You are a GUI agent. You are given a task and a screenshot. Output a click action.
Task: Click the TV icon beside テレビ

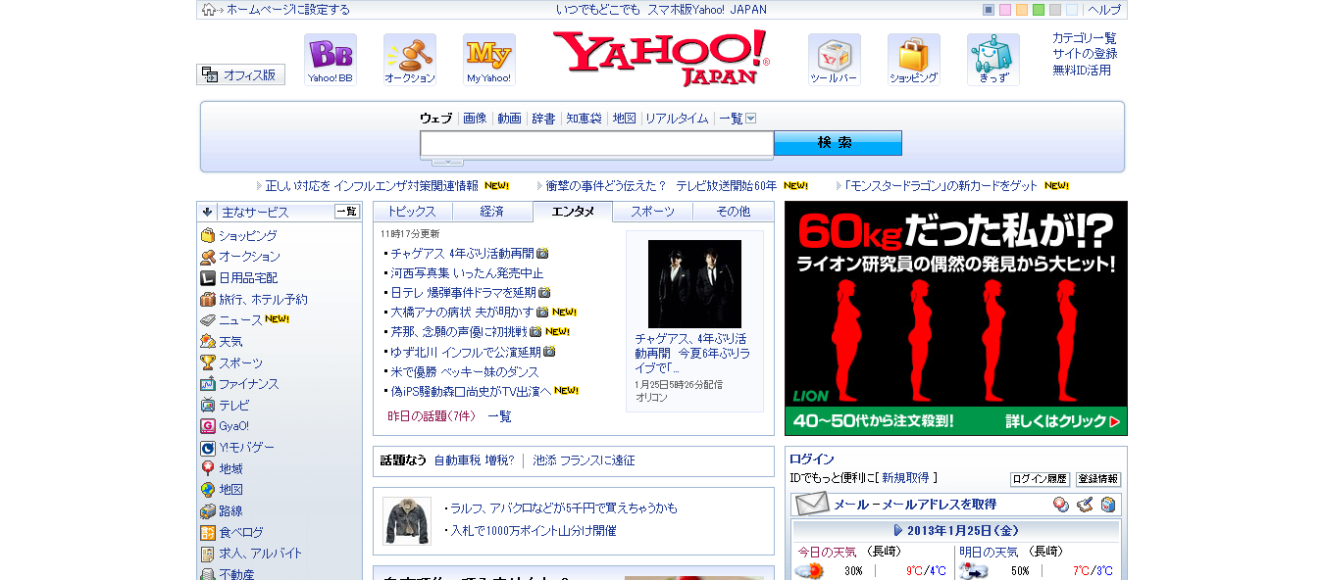(208, 405)
